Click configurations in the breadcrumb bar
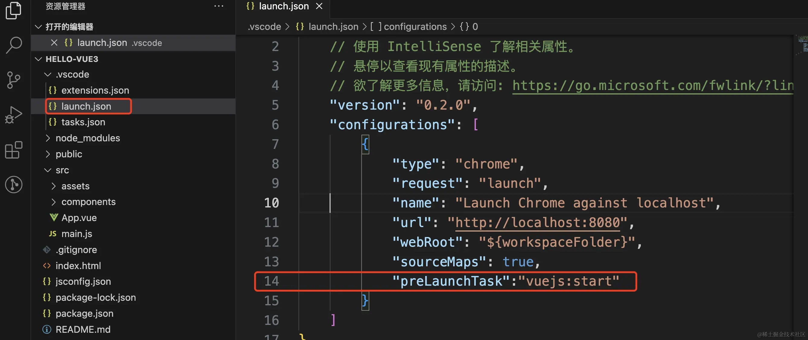 415,26
